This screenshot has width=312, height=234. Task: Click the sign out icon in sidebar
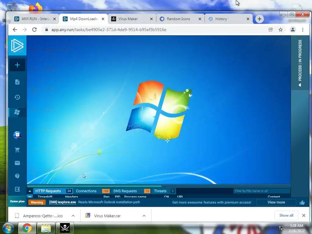(x=17, y=189)
